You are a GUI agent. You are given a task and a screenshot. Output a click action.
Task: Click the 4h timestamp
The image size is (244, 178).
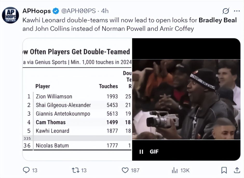coord(105,11)
